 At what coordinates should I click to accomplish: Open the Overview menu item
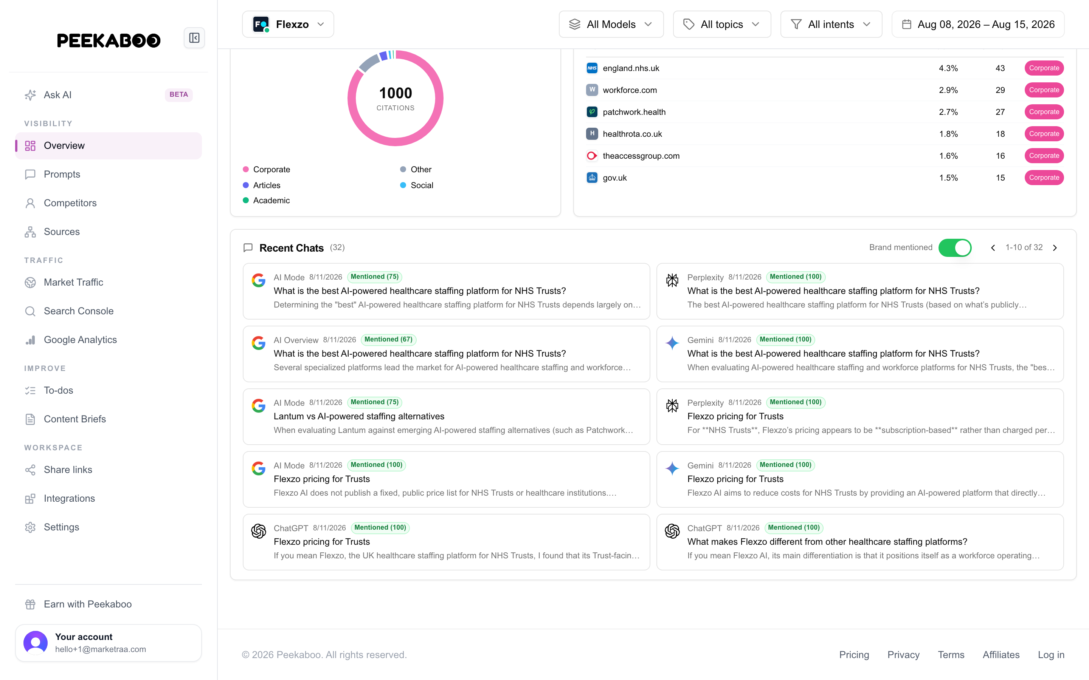pyautogui.click(x=109, y=146)
